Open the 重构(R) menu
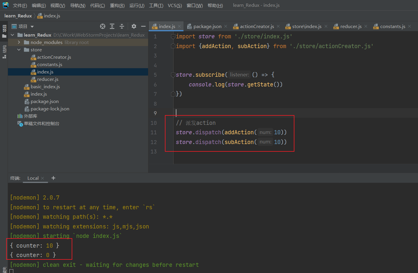Viewport: 418px width, 273px height. [117, 5]
